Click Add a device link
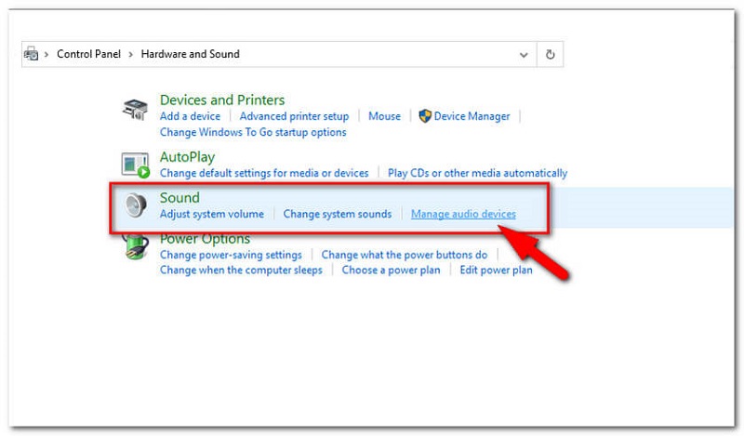744x436 pixels. pos(190,116)
